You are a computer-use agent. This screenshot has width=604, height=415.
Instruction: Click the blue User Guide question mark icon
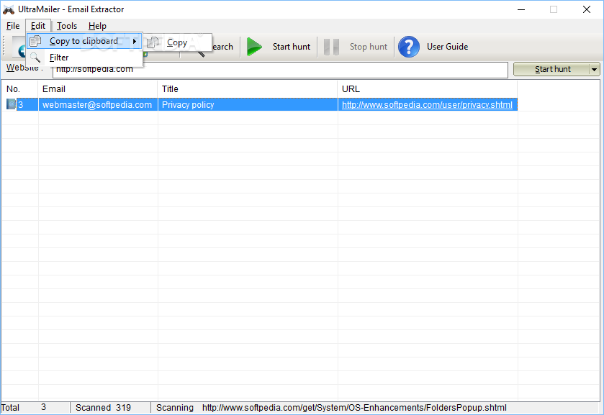pos(409,47)
